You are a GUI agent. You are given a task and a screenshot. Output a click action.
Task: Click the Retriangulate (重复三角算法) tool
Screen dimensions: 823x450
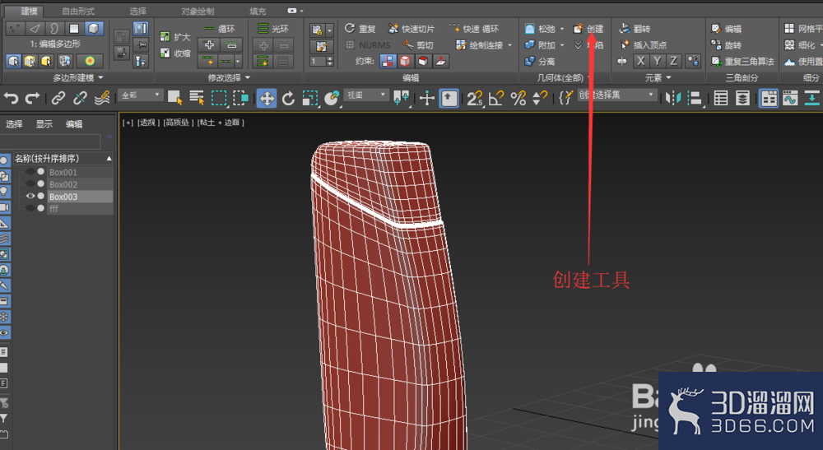click(742, 62)
